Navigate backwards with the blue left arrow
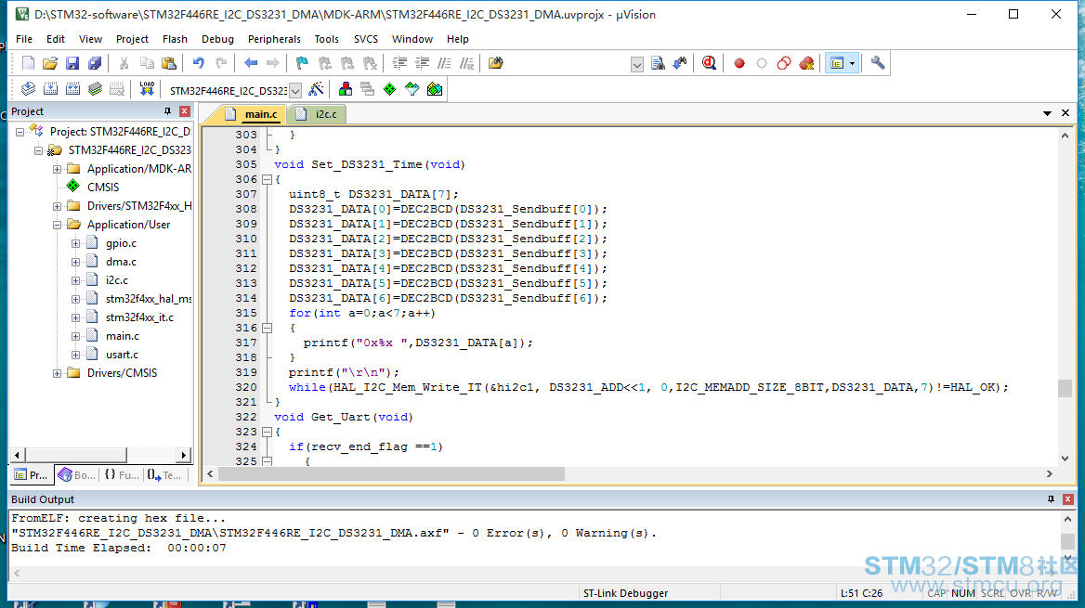1085x608 pixels. (x=251, y=63)
